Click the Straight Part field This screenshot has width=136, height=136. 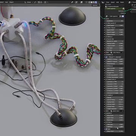coord(114,73)
